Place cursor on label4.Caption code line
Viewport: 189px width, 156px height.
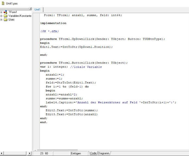[x=111, y=102]
